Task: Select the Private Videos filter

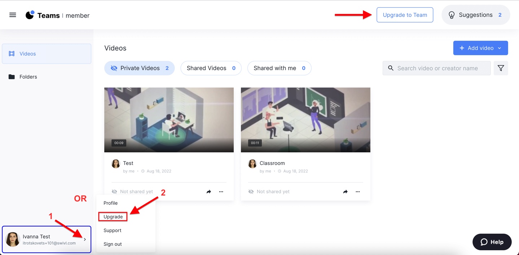Action: click(x=140, y=68)
